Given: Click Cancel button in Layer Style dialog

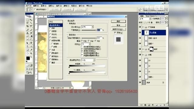Looking at the screenshot, I should coord(119,25).
